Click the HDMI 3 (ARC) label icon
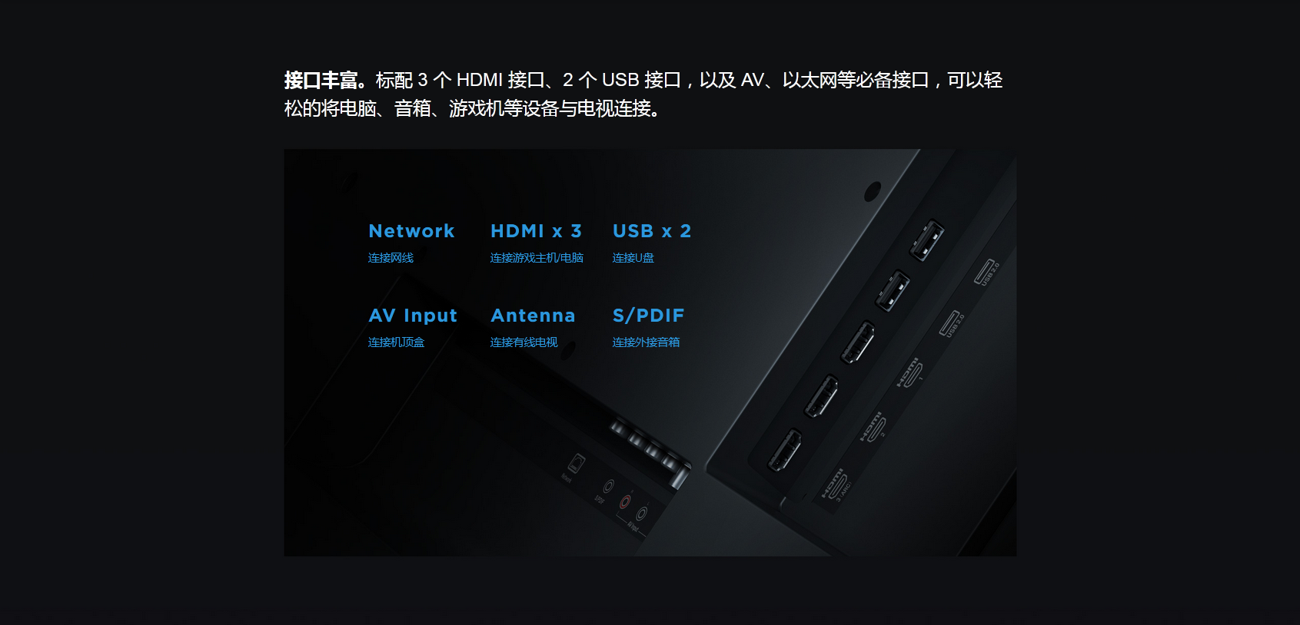This screenshot has width=1300, height=625. coord(836,483)
